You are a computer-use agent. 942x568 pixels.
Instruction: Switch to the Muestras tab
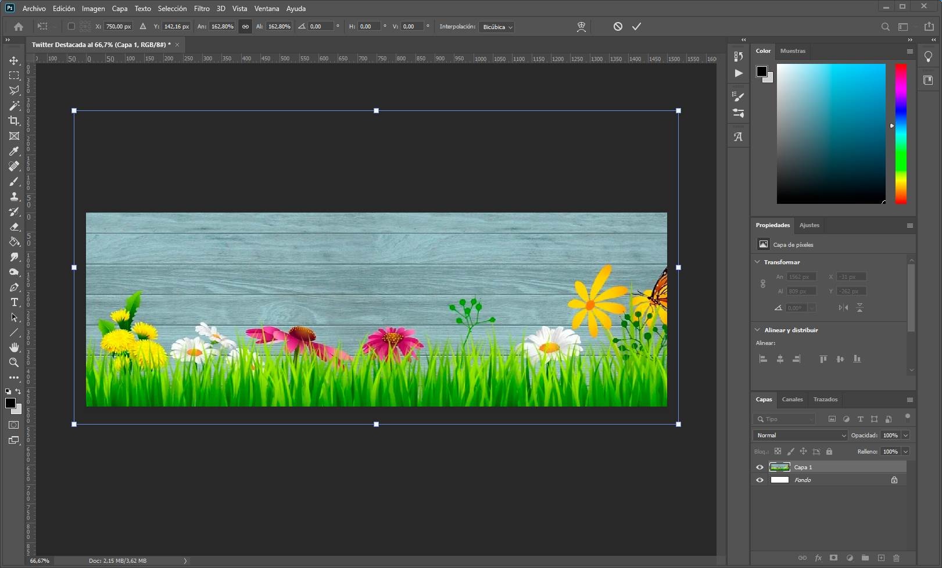pos(793,51)
